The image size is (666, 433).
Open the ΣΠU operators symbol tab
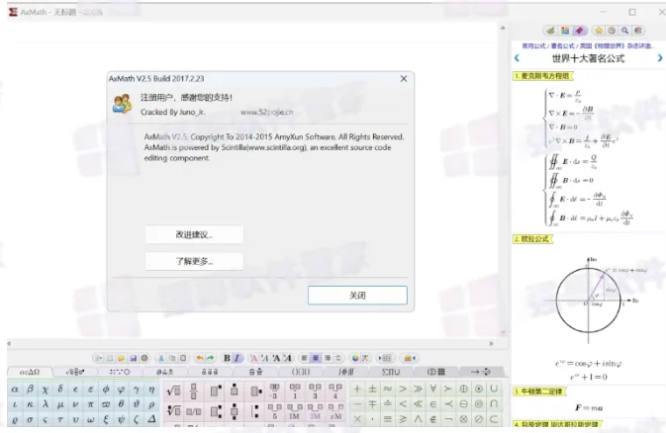(391, 372)
